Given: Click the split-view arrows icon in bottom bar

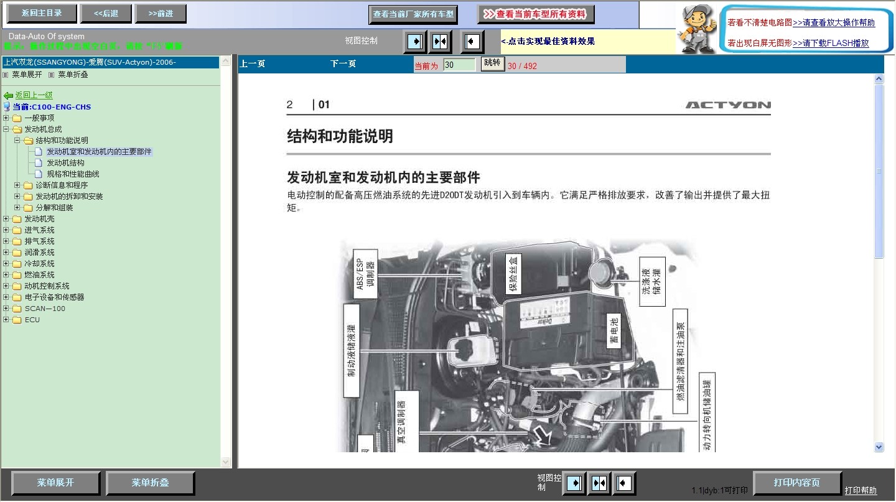Looking at the screenshot, I should [x=599, y=483].
